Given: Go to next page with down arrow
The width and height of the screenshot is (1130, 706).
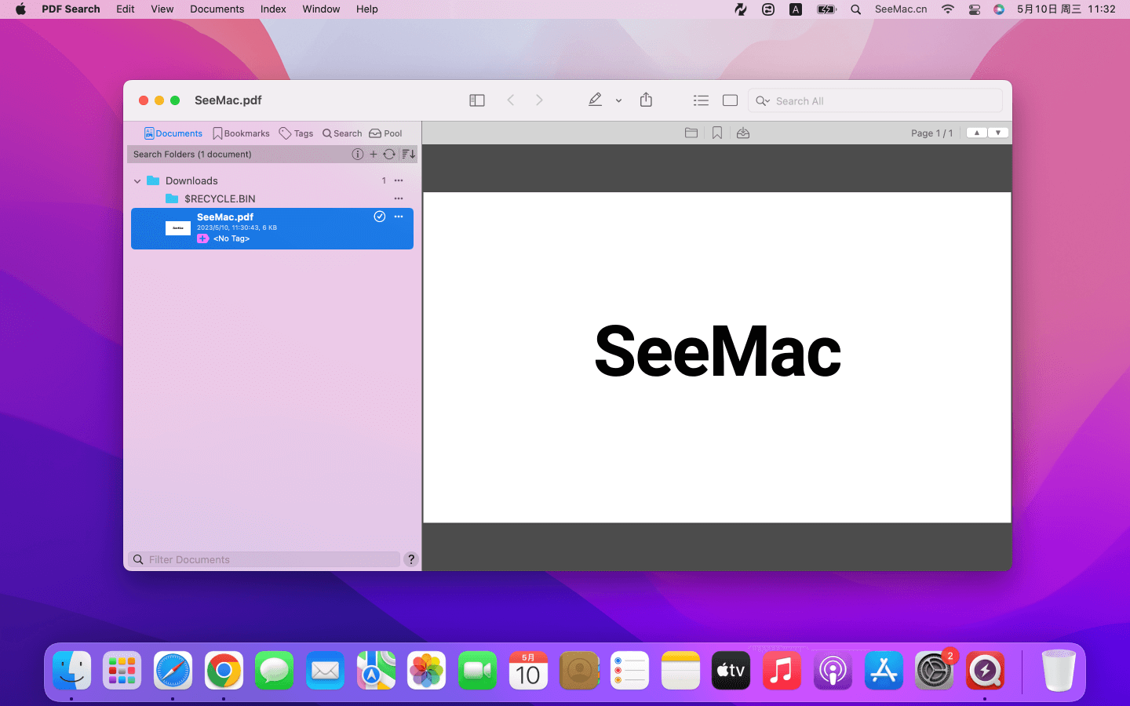Looking at the screenshot, I should click(997, 133).
